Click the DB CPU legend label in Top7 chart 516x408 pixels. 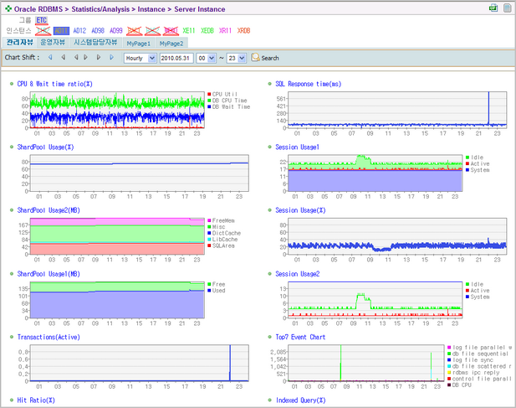click(x=462, y=385)
